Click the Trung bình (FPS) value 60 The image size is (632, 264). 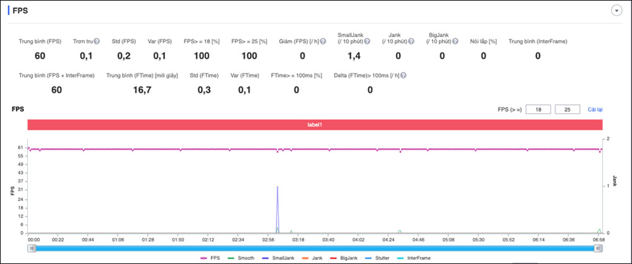(x=40, y=56)
